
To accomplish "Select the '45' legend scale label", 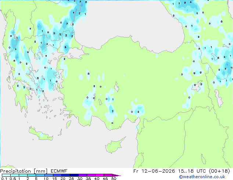I will [x=105, y=179].
